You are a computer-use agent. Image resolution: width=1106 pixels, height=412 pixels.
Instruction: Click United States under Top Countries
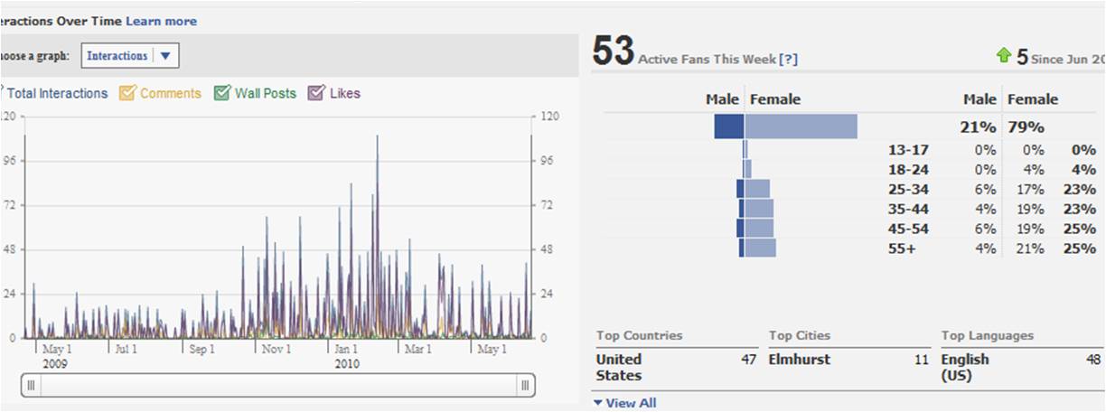tap(618, 367)
